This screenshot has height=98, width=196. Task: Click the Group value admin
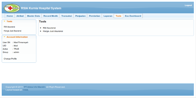(x=16, y=52)
